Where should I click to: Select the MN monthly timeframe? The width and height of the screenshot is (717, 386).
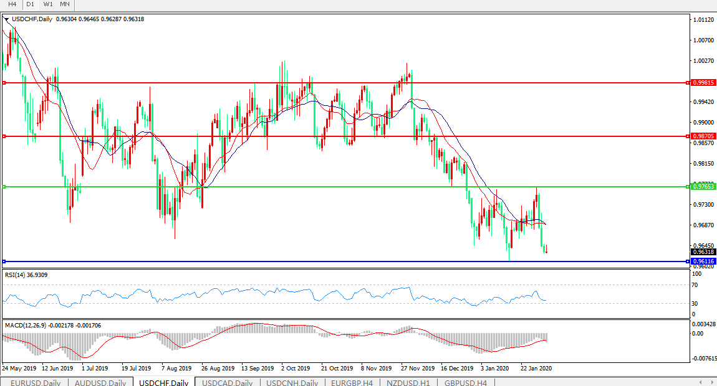tap(65, 4)
